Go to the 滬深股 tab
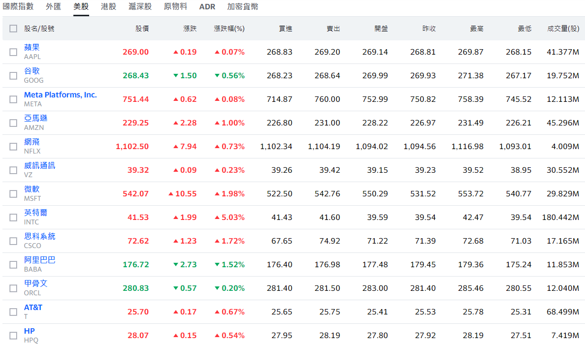The width and height of the screenshot is (585, 344). click(140, 7)
